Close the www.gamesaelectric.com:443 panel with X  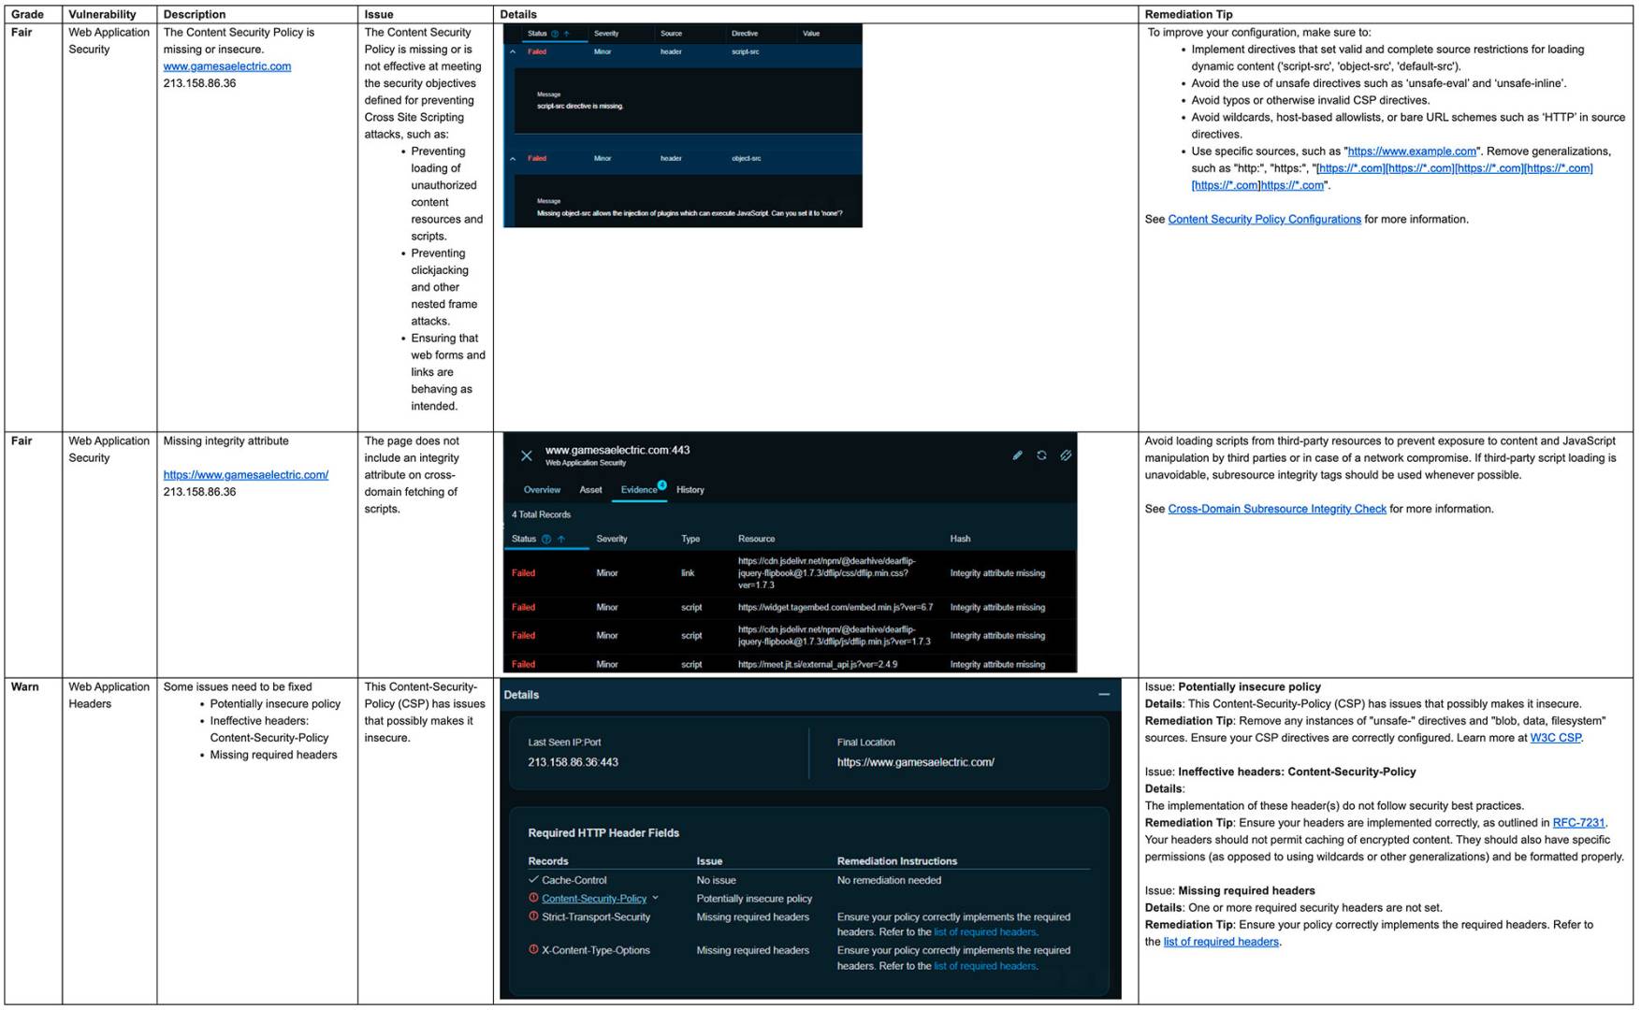pos(527,455)
